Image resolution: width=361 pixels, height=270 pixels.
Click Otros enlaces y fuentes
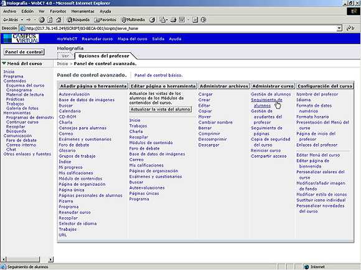(x=27, y=154)
